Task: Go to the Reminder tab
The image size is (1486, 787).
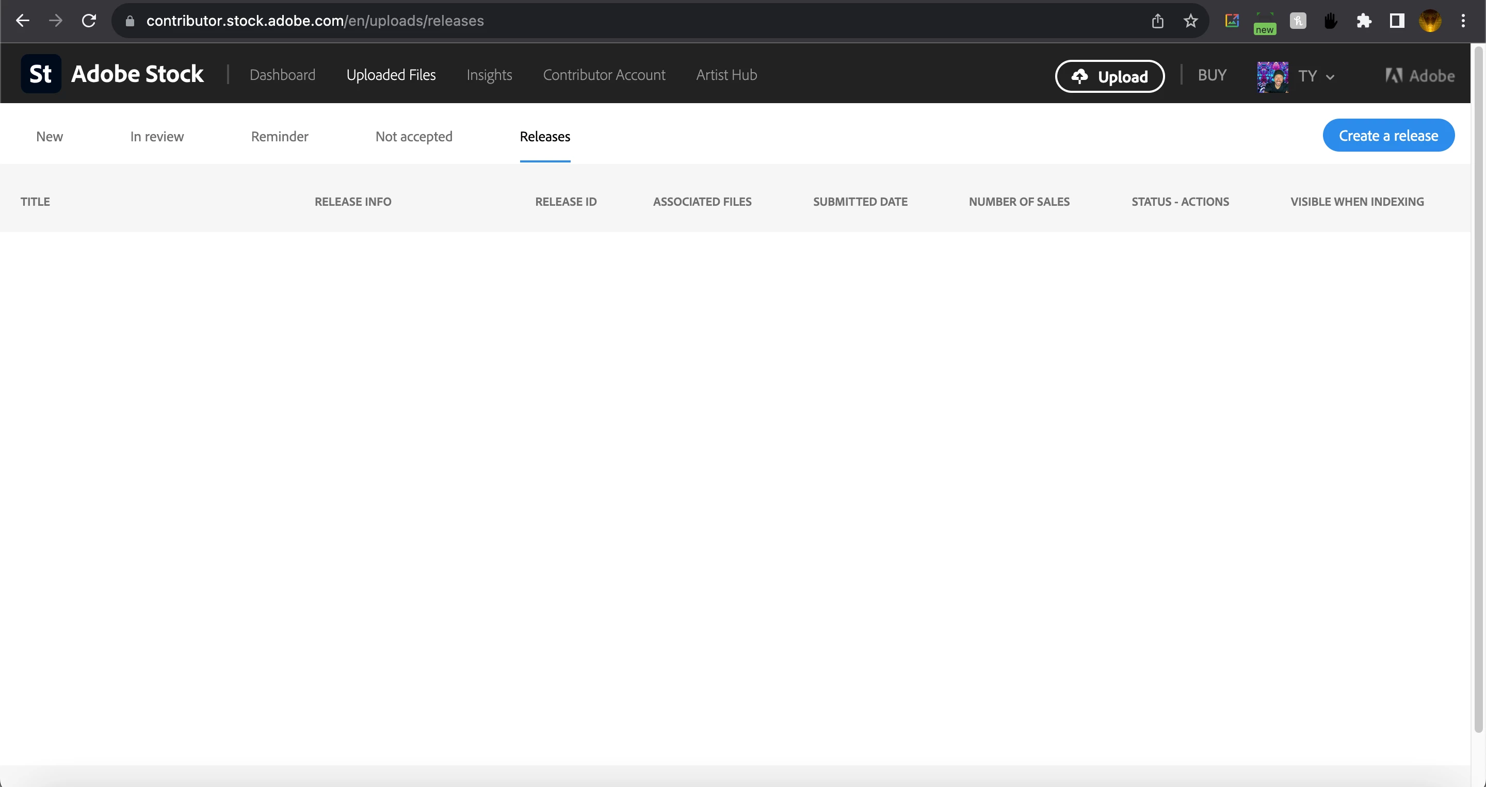Action: pos(279,137)
